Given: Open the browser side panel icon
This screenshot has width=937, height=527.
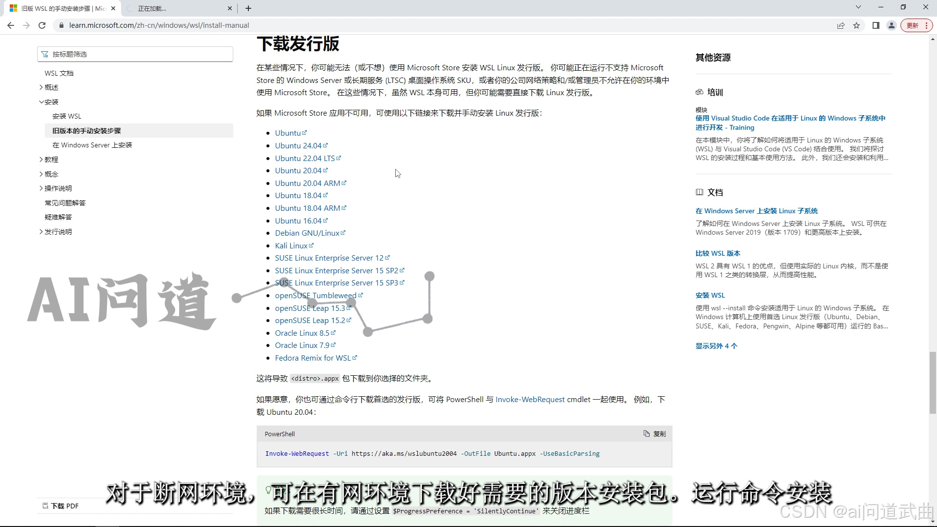Looking at the screenshot, I should pos(876,25).
